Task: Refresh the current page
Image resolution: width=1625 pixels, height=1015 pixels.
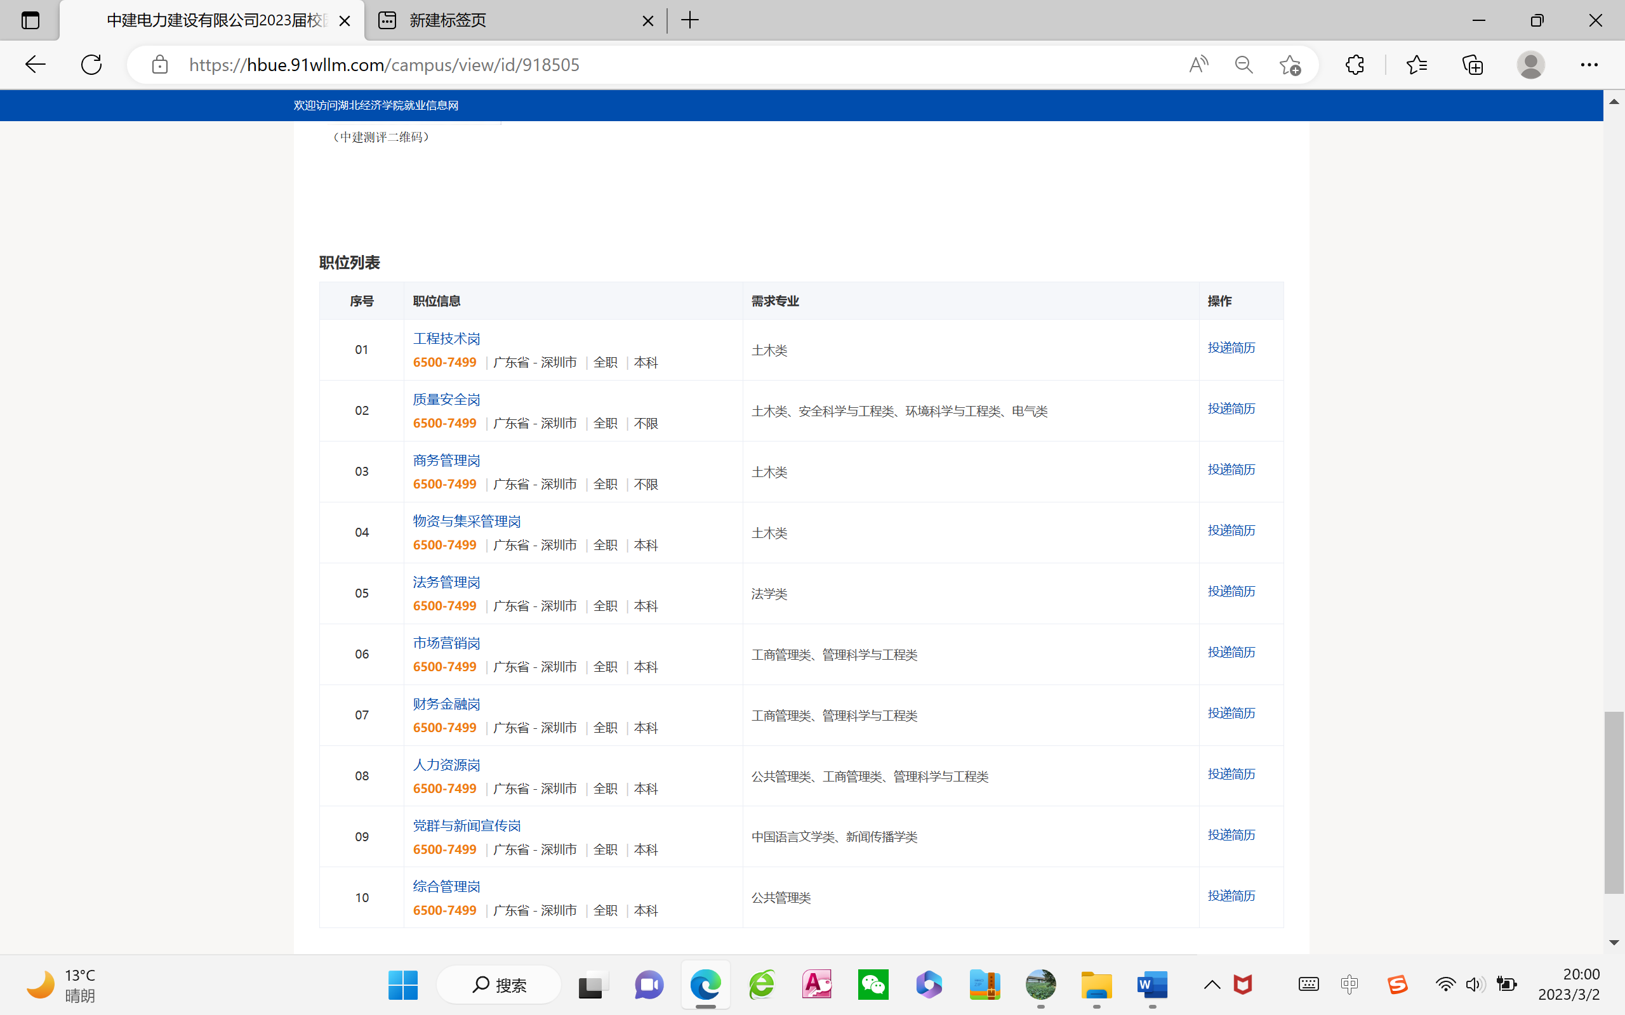Action: (x=91, y=65)
